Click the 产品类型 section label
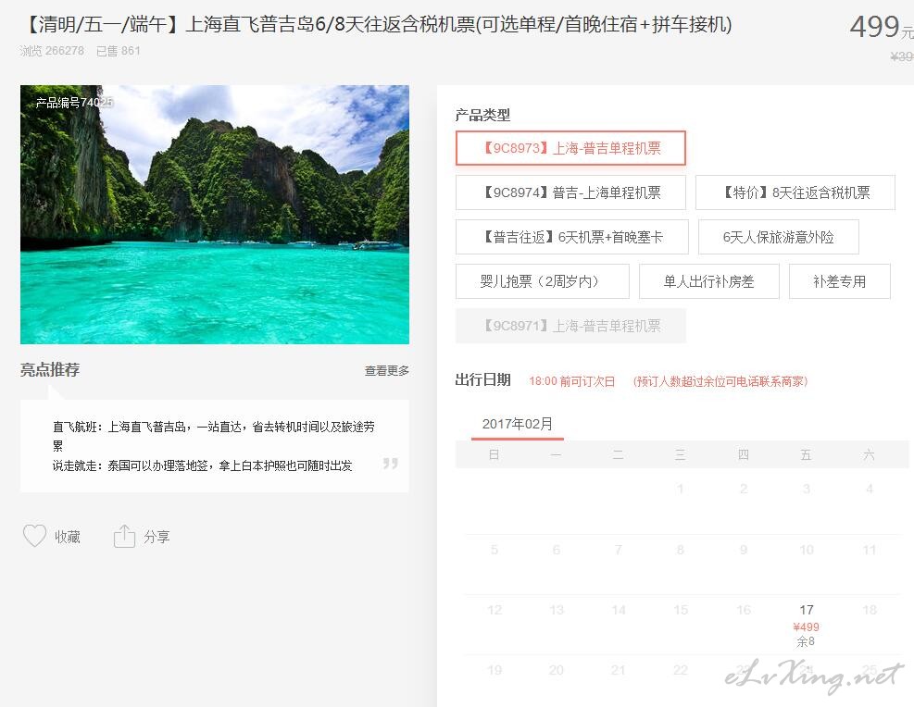Image resolution: width=914 pixels, height=707 pixels. pos(482,116)
